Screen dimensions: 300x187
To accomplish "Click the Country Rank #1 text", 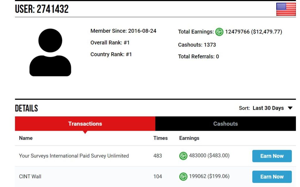I will [x=111, y=55].
